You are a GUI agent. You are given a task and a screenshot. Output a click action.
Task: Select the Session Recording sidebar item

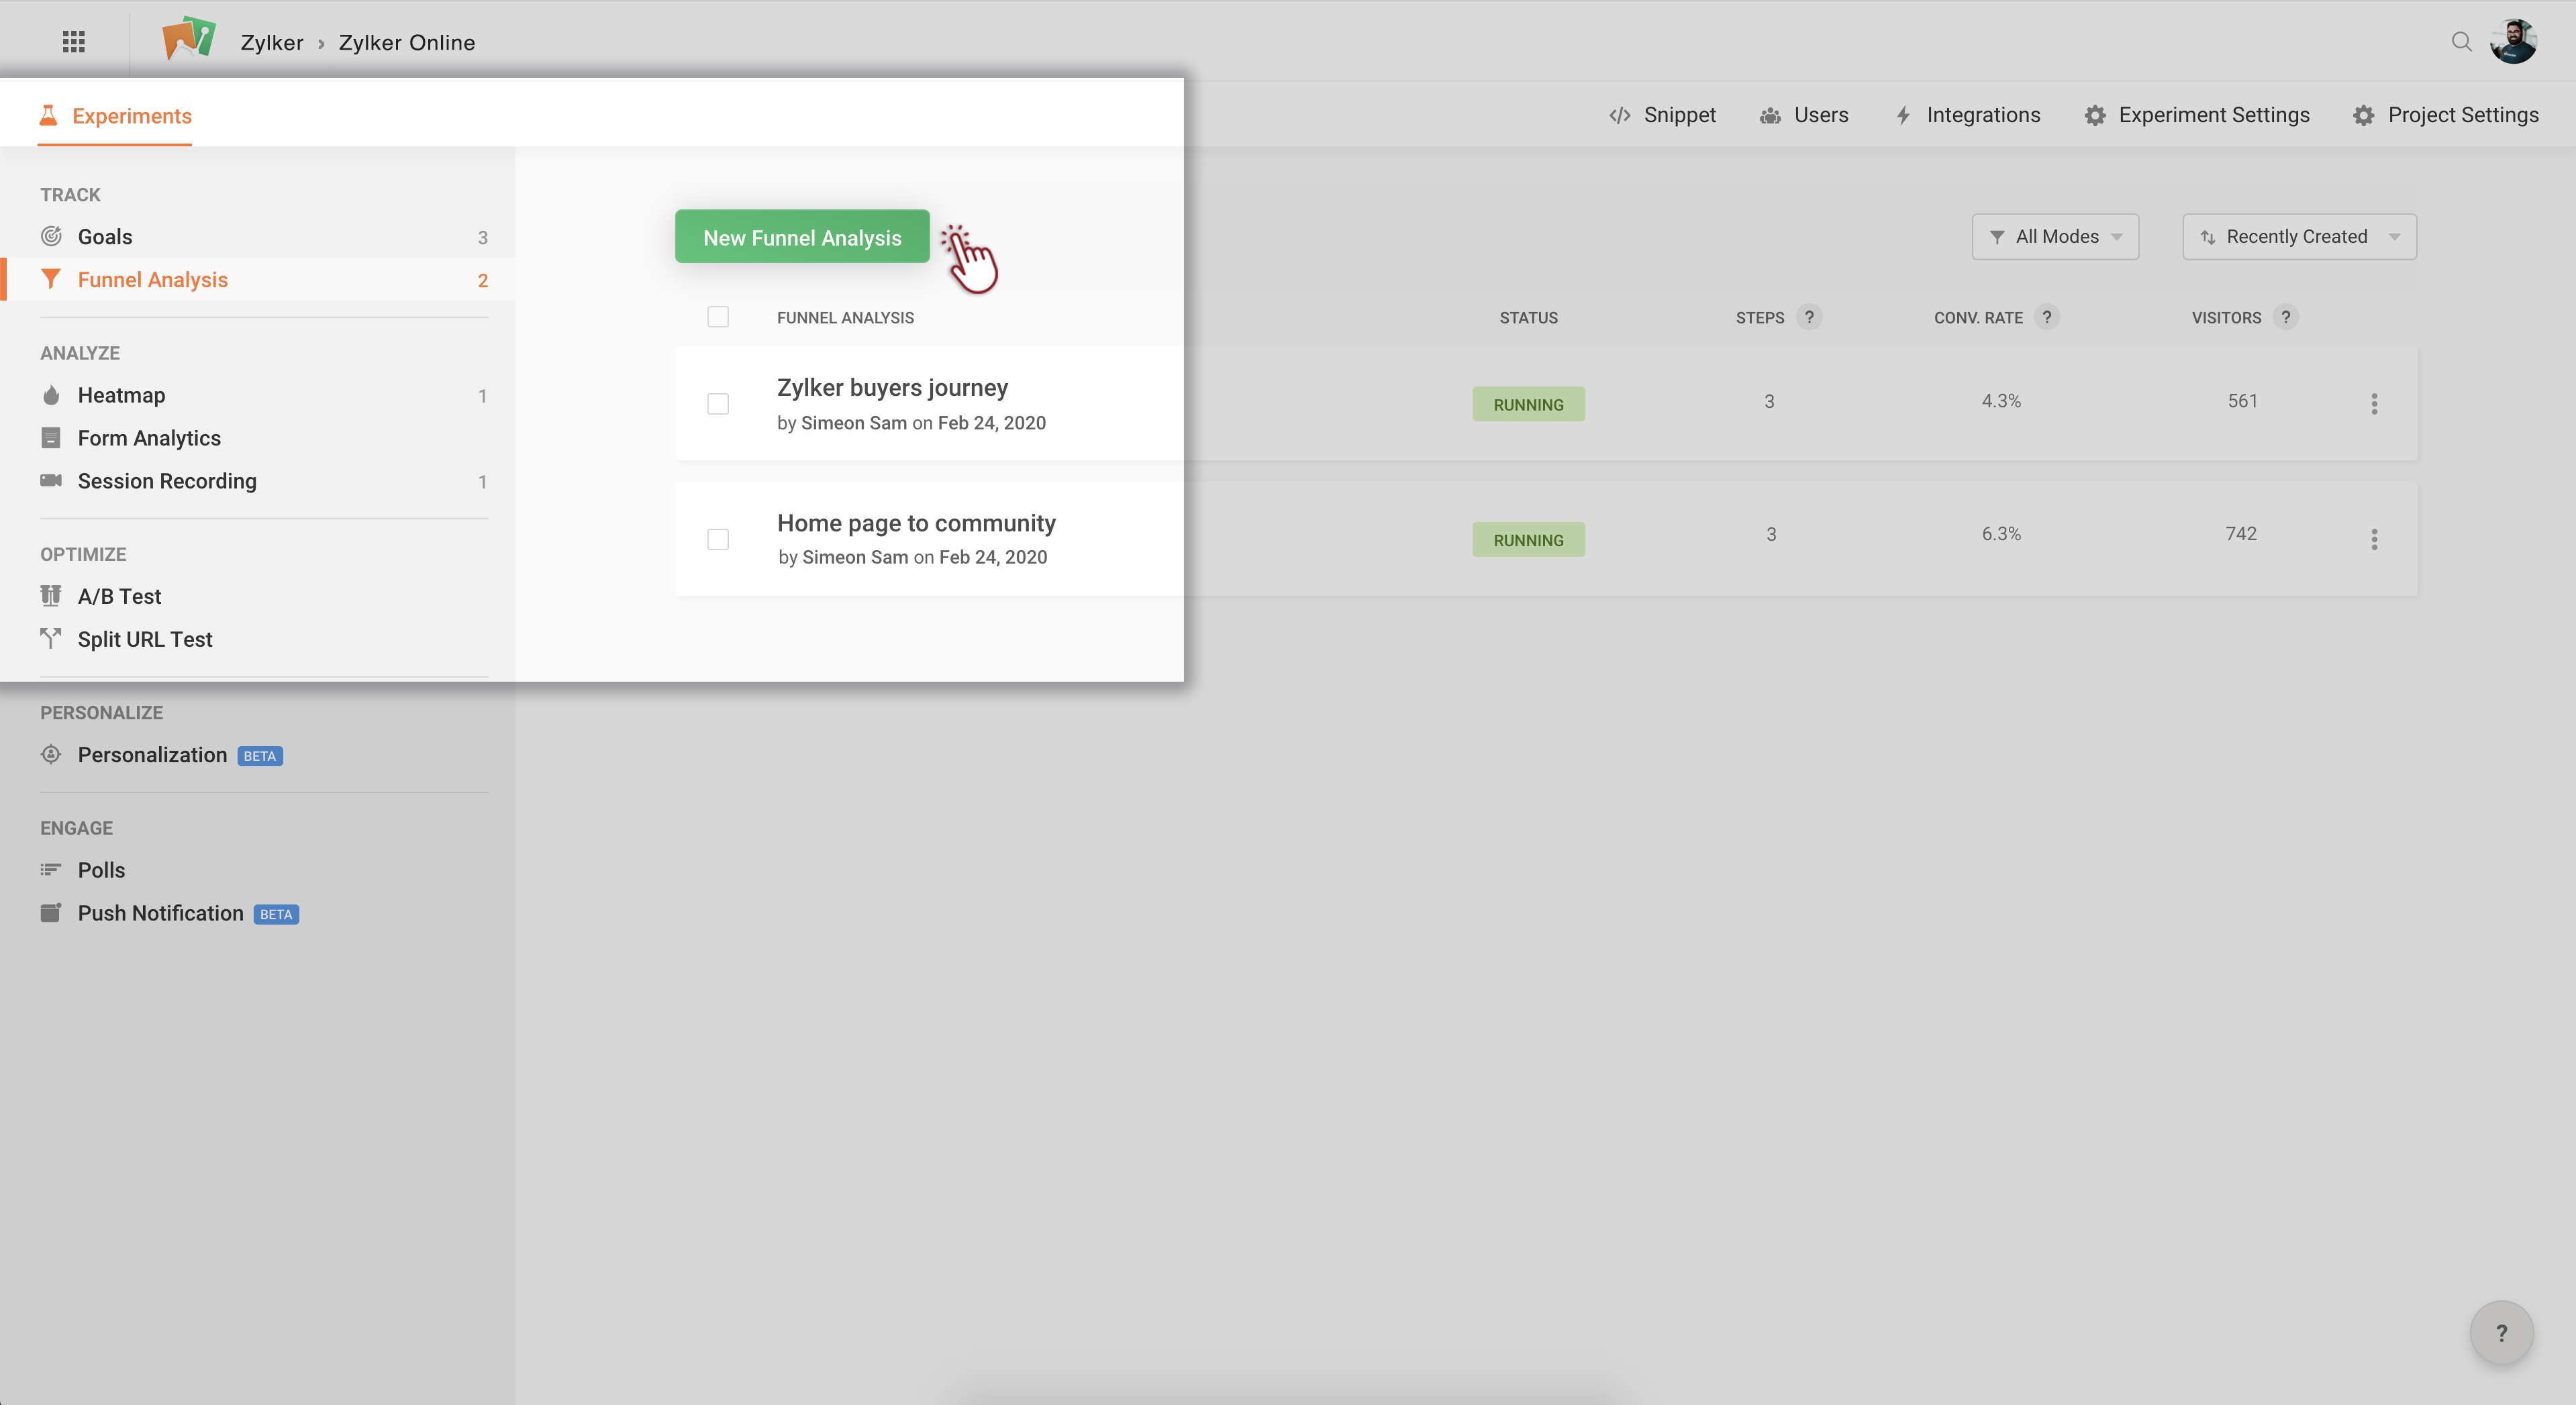167,481
